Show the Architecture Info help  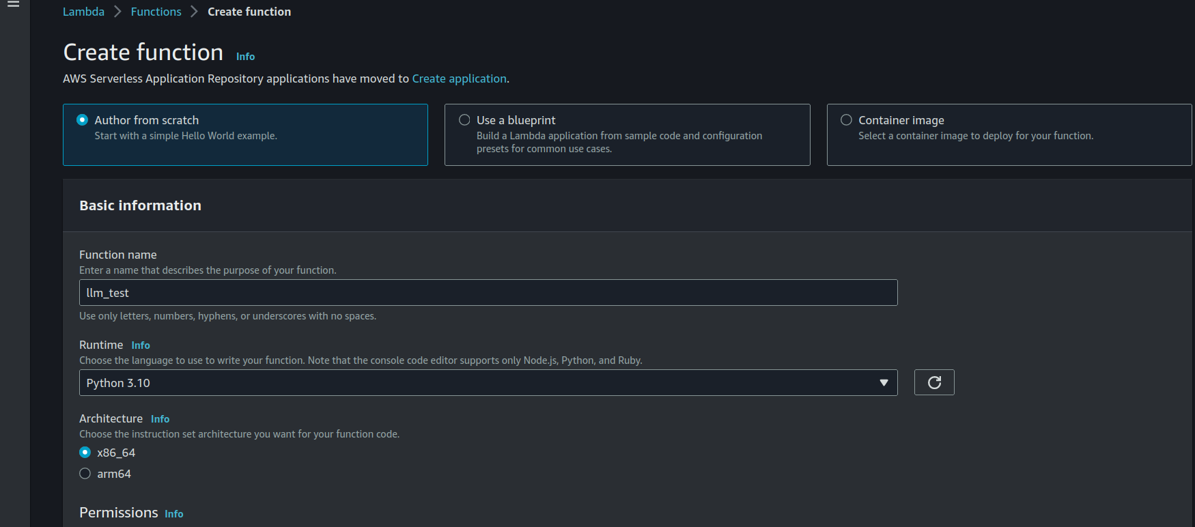160,419
